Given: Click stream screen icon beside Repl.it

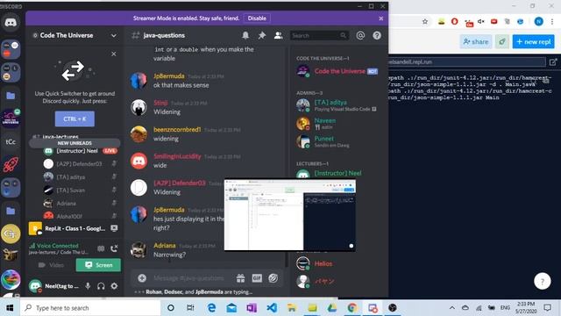Looking at the screenshot, I should (x=114, y=228).
